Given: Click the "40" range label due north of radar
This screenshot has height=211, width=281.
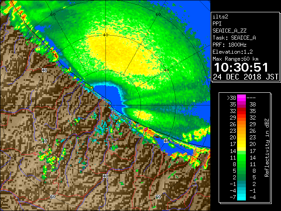Looking at the screenshot, I should tap(105, 35).
